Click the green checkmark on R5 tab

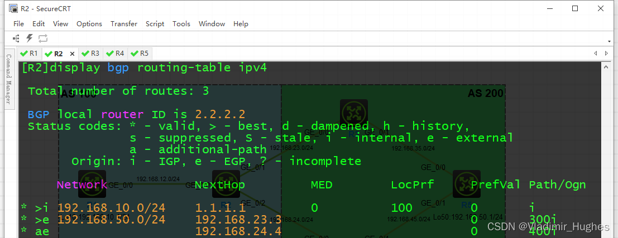tap(135, 54)
